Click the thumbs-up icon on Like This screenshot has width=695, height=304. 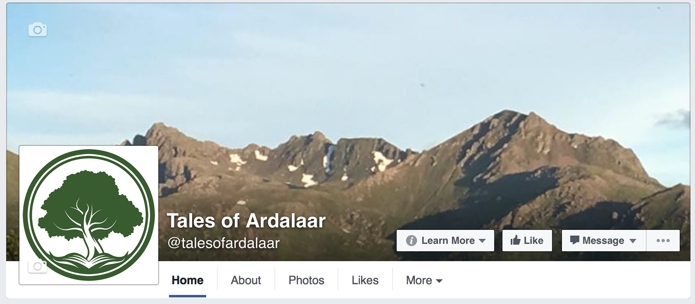515,240
